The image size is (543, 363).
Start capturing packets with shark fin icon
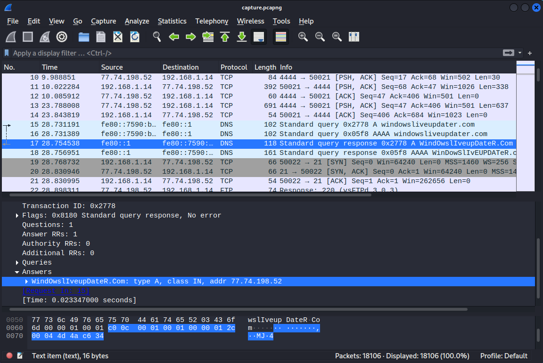click(11, 37)
